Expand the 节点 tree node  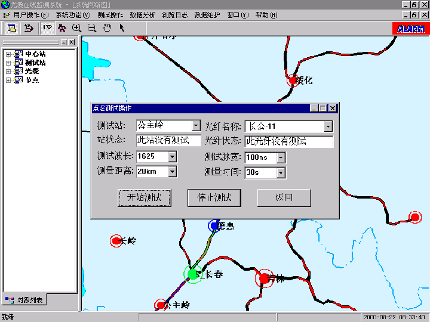click(8, 80)
